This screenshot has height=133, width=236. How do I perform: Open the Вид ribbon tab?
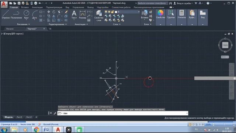pos(67,7)
